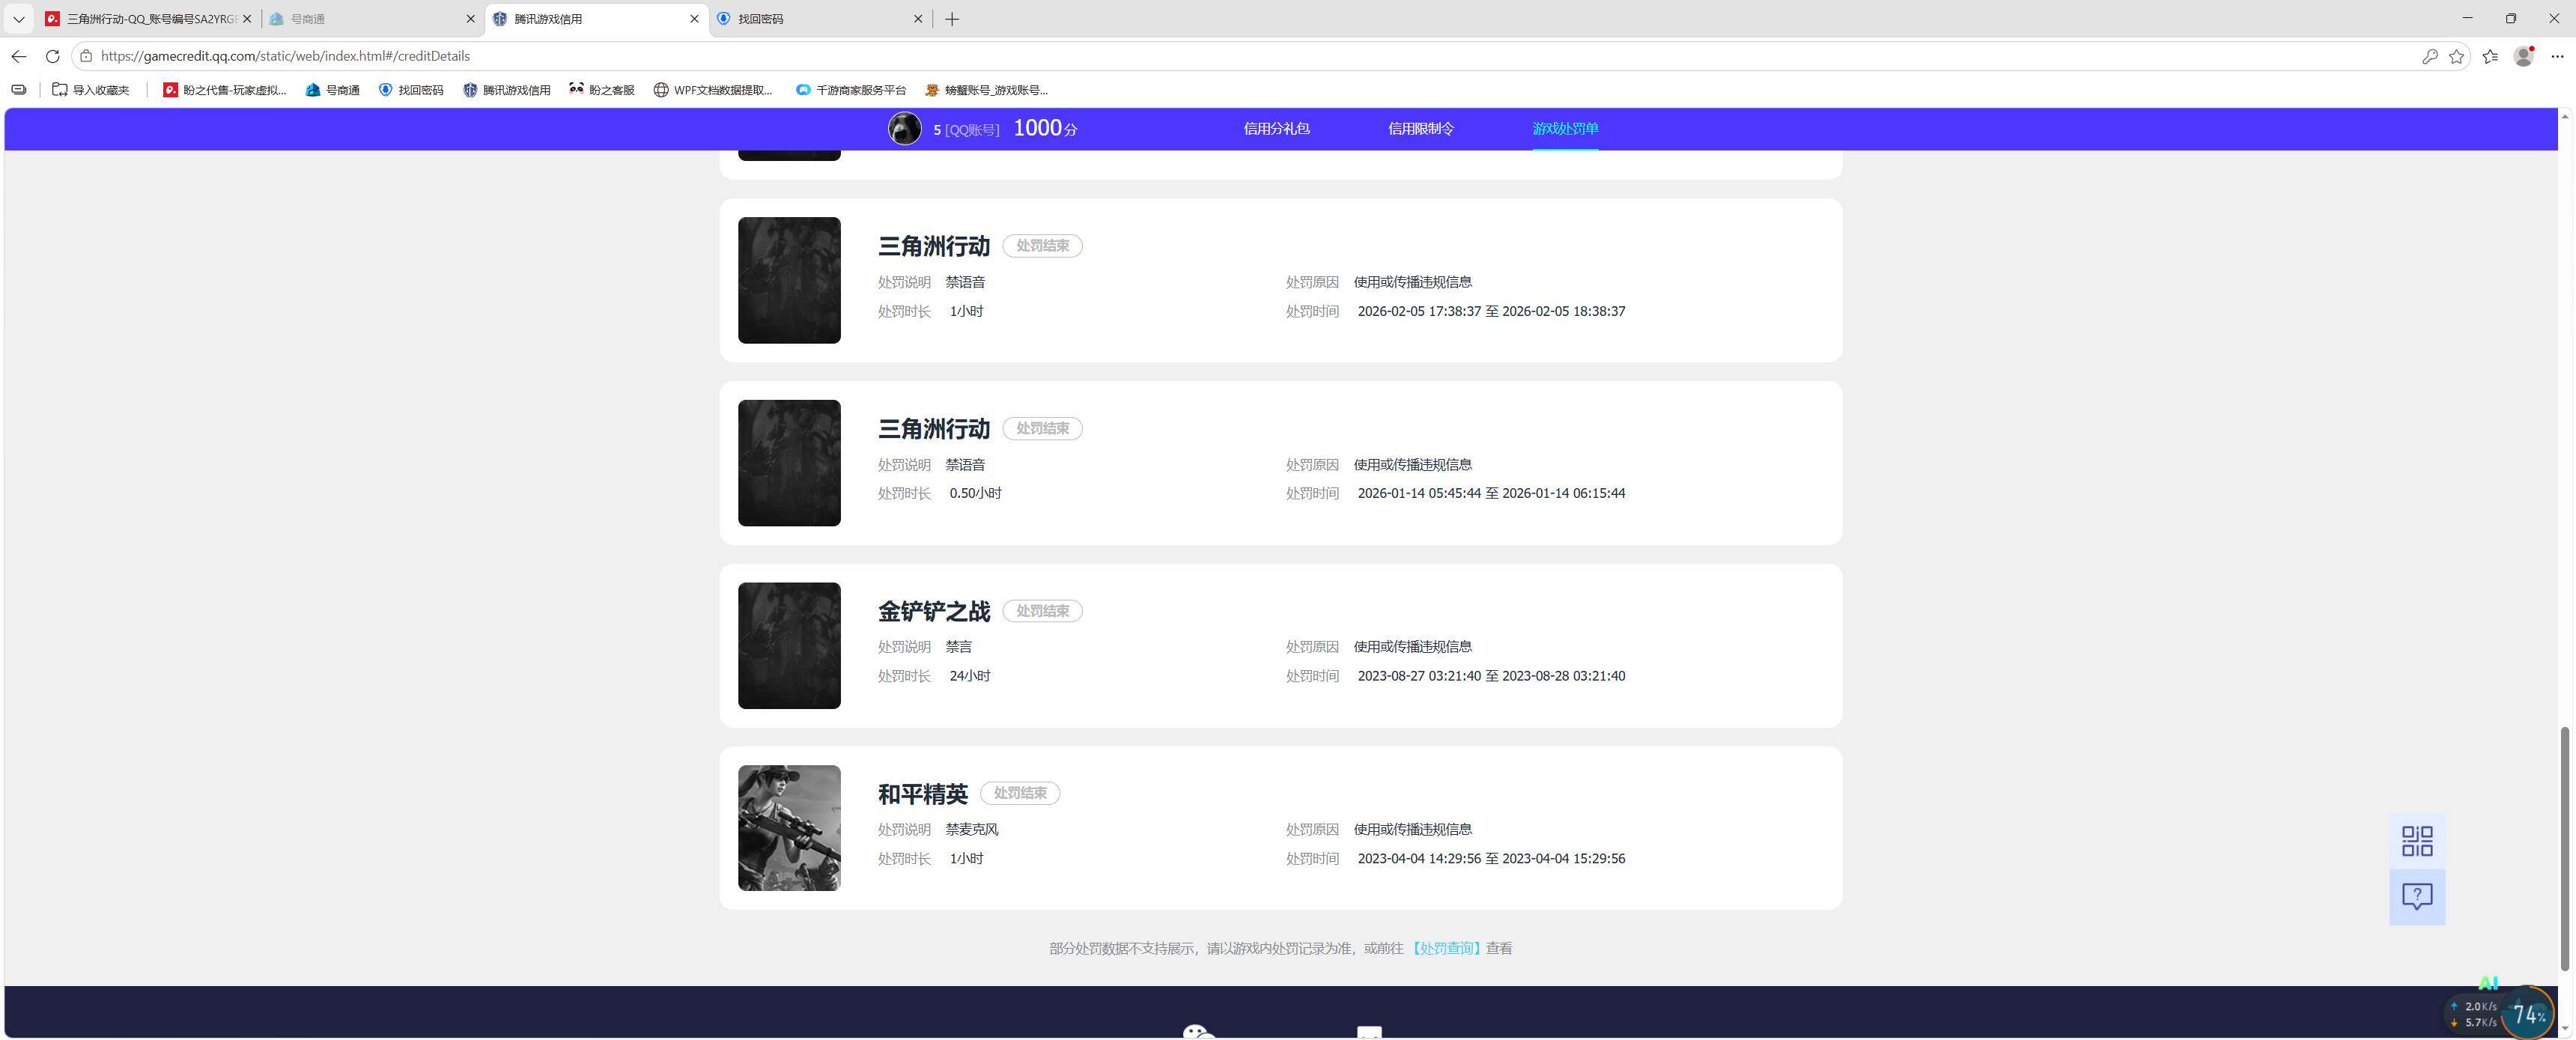This screenshot has height=1040, width=2576.
Task: Click the vertical page scrollbar thumb
Action: (x=2565, y=848)
